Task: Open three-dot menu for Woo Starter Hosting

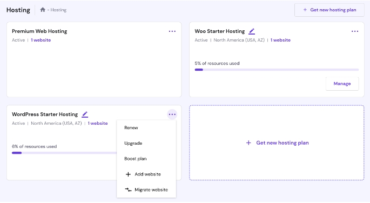Action: tap(355, 31)
